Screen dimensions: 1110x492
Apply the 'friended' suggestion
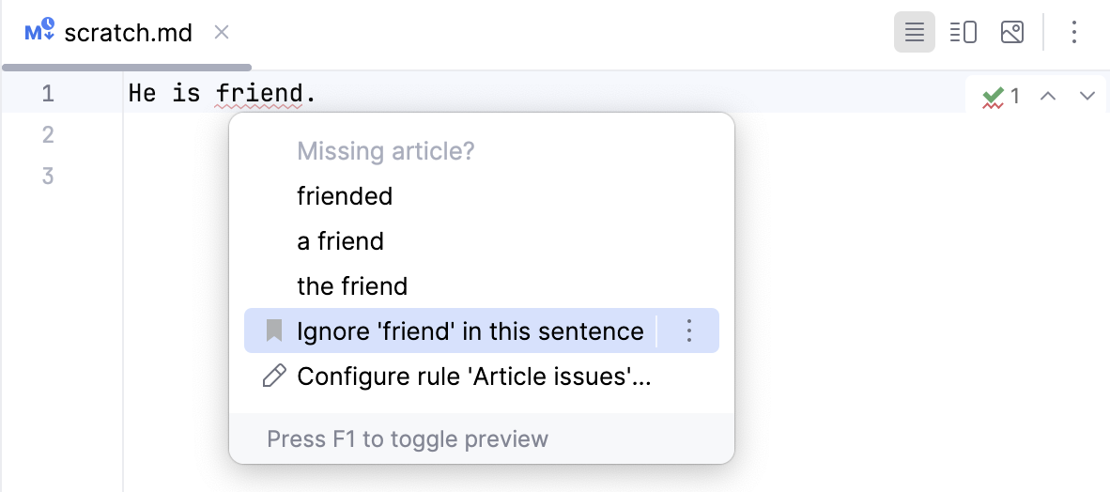(x=345, y=196)
